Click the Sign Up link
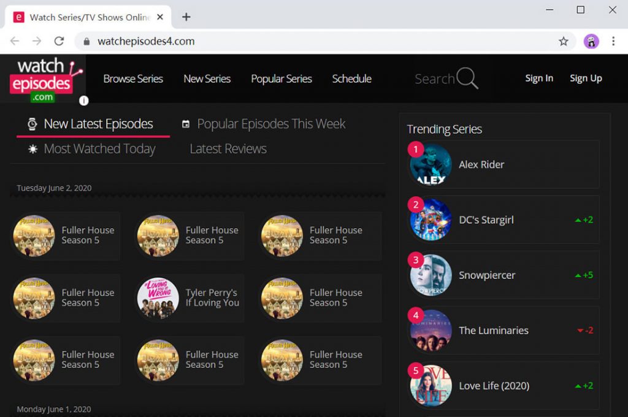The height and width of the screenshot is (417, 628). (586, 78)
